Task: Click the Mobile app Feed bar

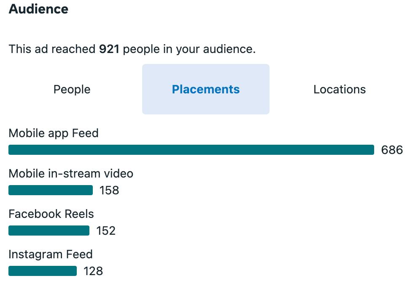Action: 191,150
